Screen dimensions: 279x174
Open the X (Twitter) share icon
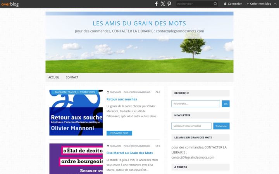tap(163, 4)
